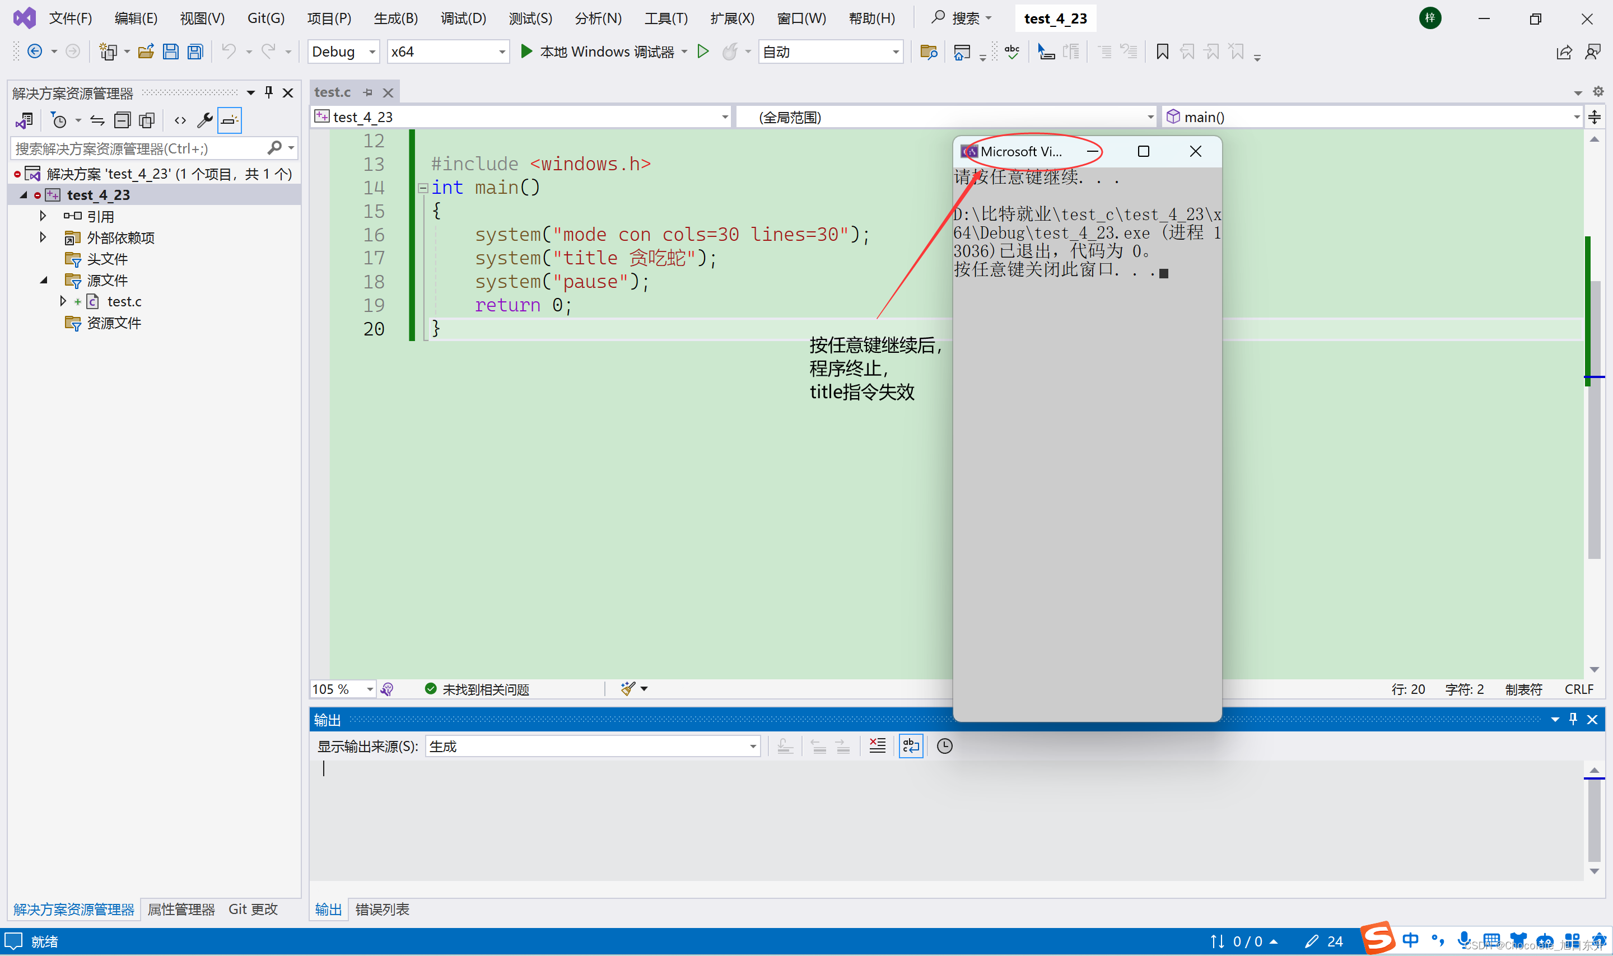Viewport: 1613px width, 956px height.
Task: Open the 自动 dropdown in toolbar
Action: click(831, 52)
